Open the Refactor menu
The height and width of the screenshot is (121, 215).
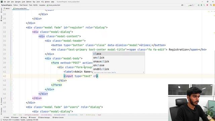click(29, 2)
